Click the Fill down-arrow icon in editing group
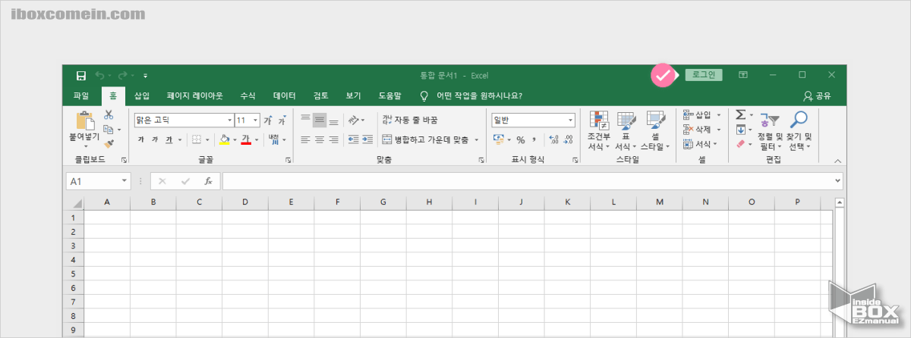Viewport: 911px width, 338px height. coord(741,130)
